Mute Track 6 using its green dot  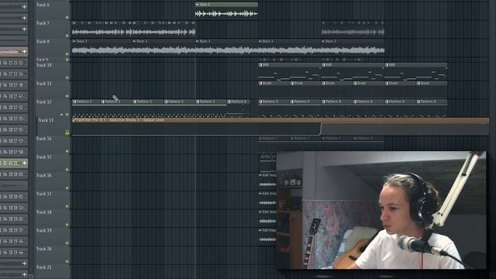(x=67, y=17)
